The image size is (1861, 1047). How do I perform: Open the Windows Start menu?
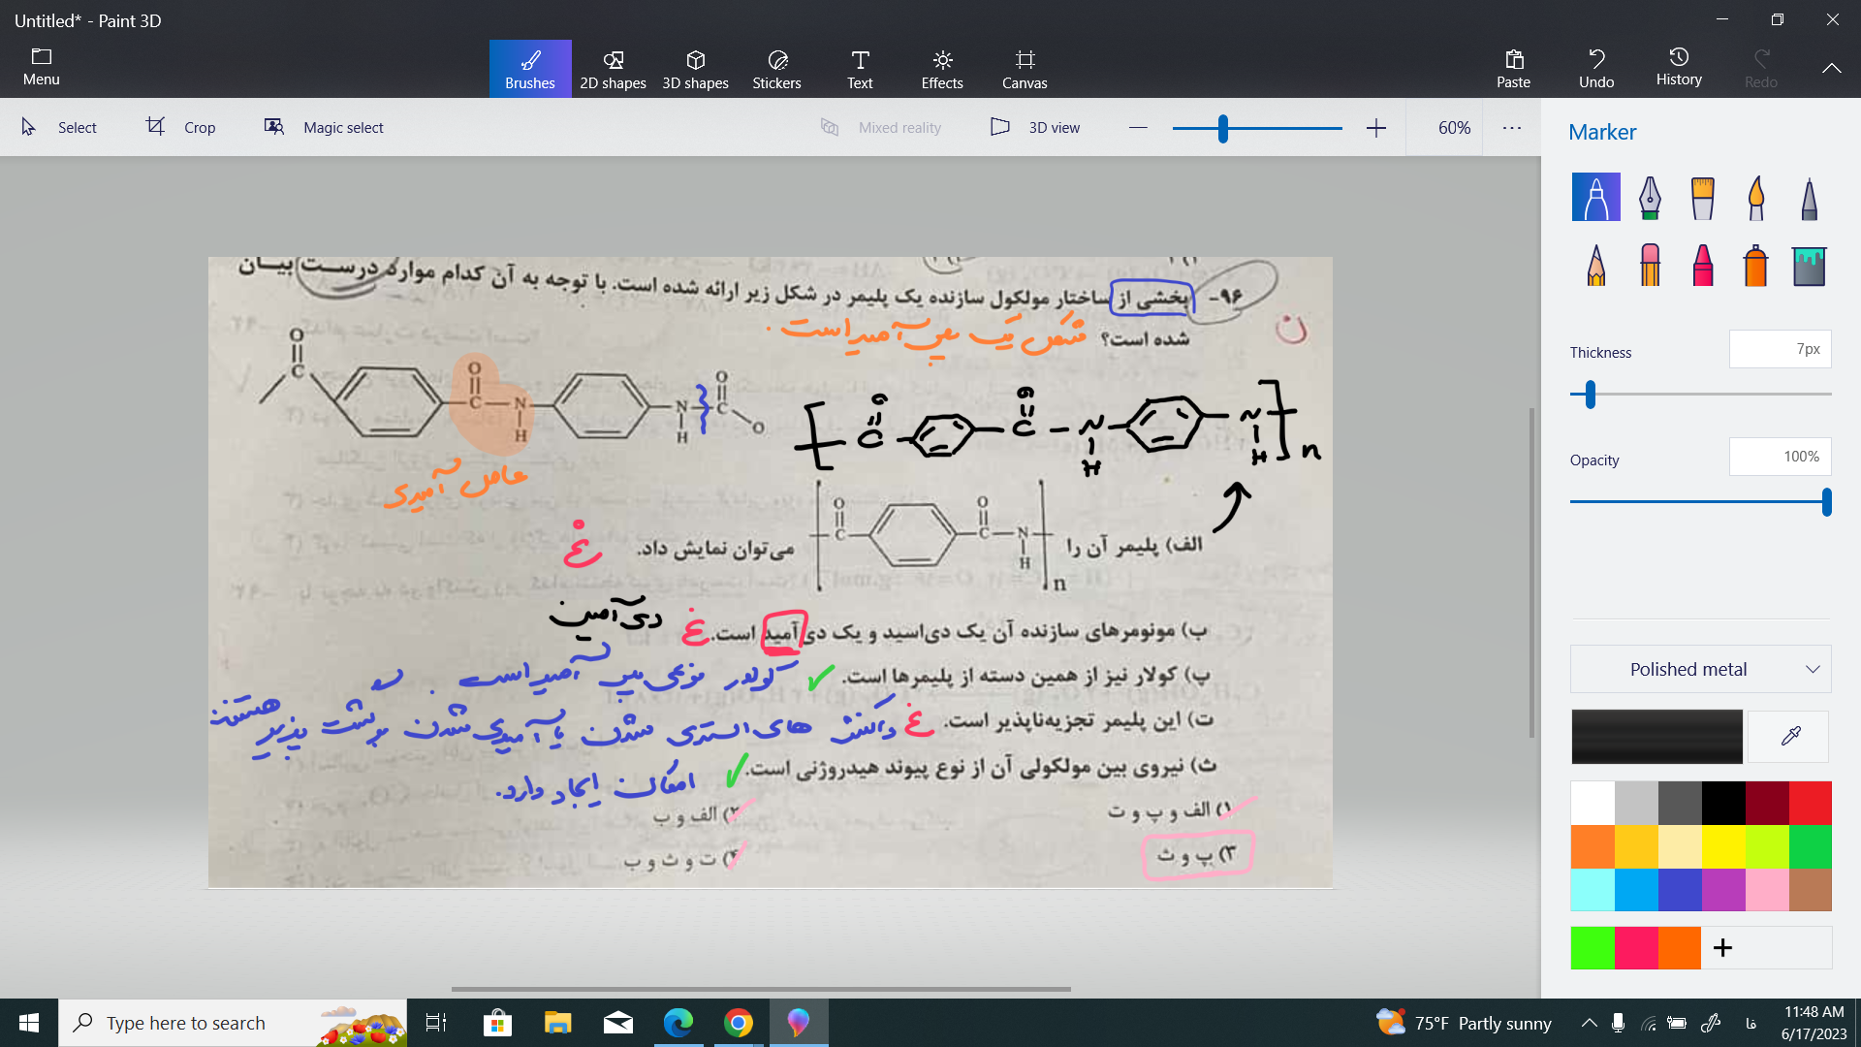29,1023
